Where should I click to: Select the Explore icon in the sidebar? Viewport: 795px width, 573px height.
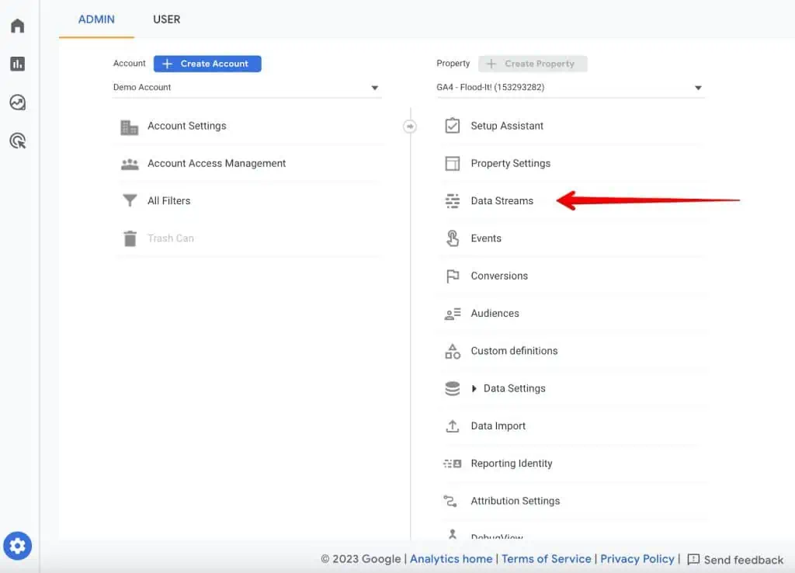point(18,102)
